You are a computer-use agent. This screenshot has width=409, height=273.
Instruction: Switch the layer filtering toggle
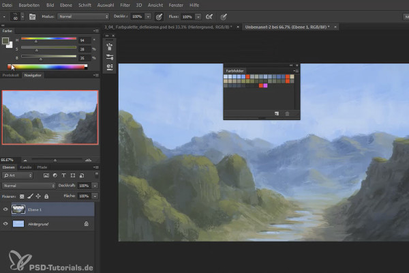[x=97, y=174]
